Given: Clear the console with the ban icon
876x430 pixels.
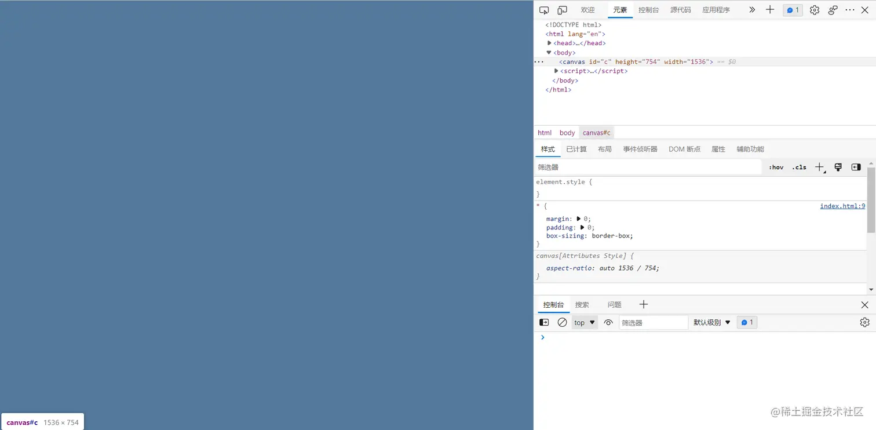Looking at the screenshot, I should click(x=562, y=322).
